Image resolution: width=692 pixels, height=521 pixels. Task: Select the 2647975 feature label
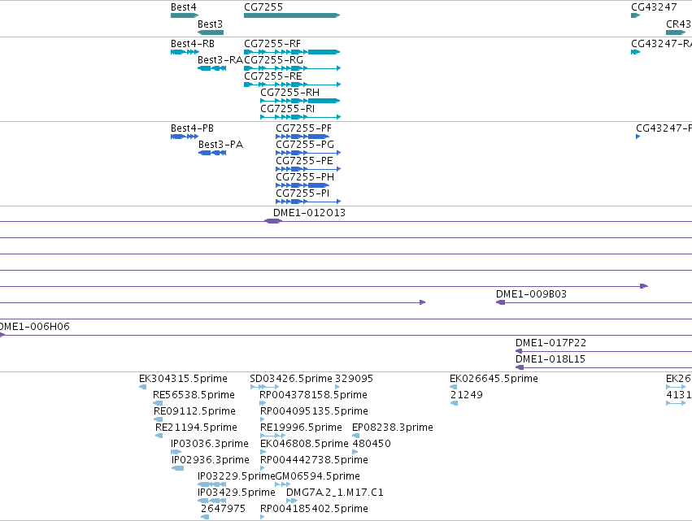(223, 509)
